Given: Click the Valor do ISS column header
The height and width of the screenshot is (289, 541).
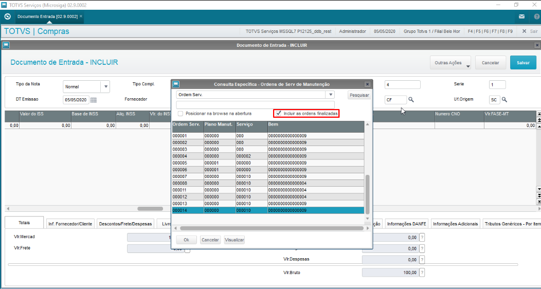Looking at the screenshot, I should coord(45,117).
